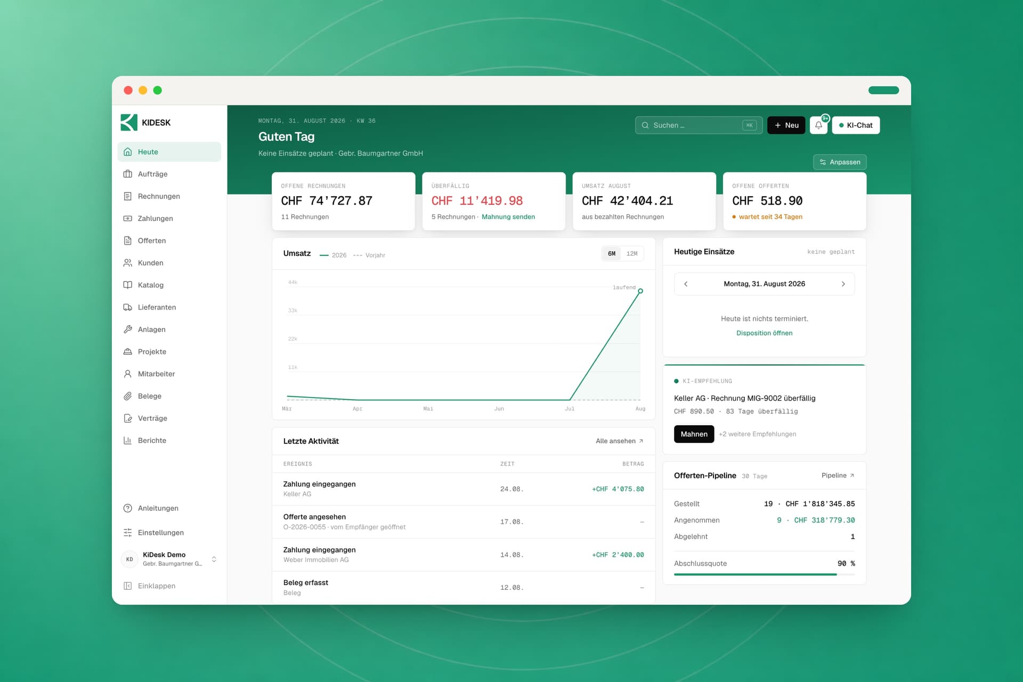Open Offerte angesehen O-2026-0055 row
Screen dimensions: 1023x682
464,522
